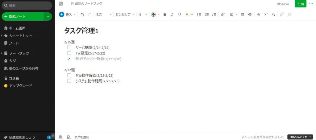Open the 本文 paragraph style dropdown
The image size is (316, 140).
point(104,14)
